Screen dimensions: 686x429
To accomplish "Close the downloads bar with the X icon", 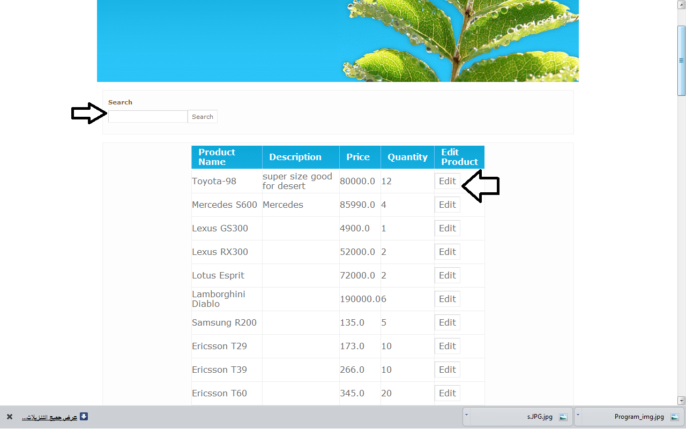I will tap(10, 417).
